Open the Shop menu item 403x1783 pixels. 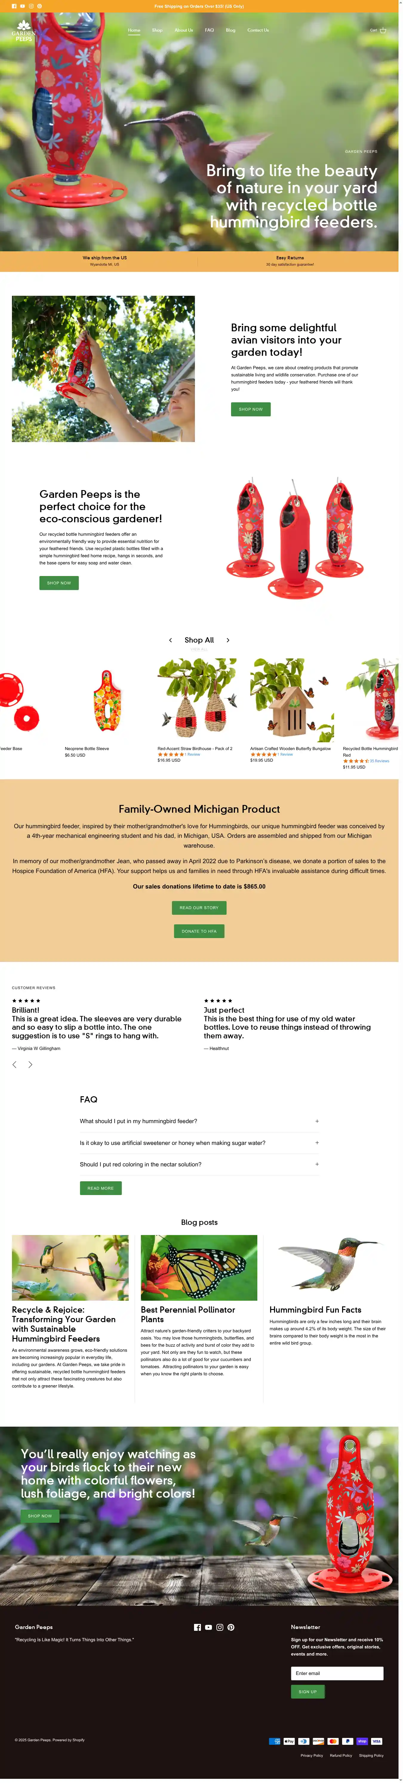pos(157,30)
